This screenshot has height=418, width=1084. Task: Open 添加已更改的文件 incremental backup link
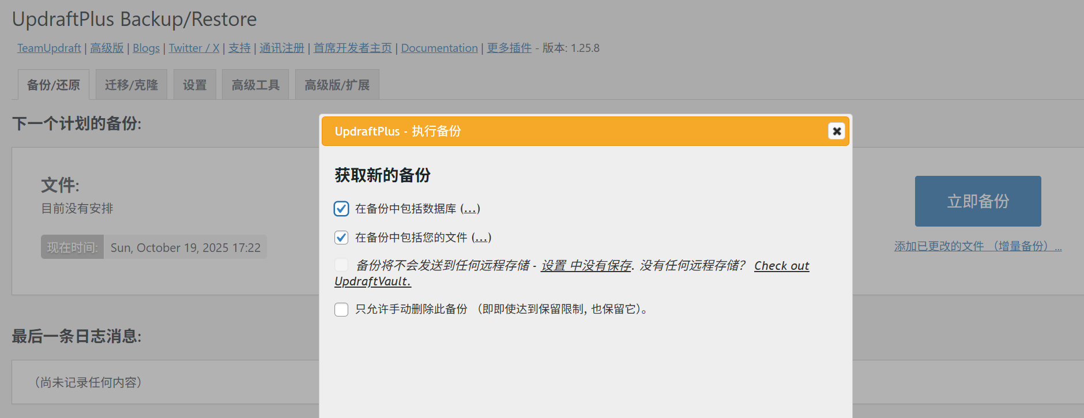click(x=978, y=246)
